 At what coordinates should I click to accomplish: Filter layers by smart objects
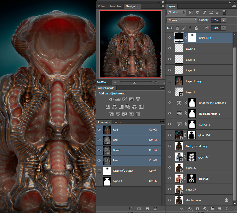tap(218, 12)
